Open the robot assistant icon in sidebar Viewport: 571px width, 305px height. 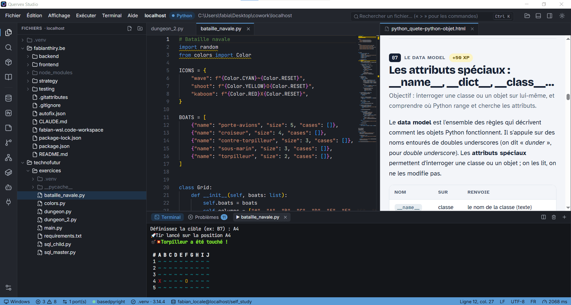click(9, 187)
